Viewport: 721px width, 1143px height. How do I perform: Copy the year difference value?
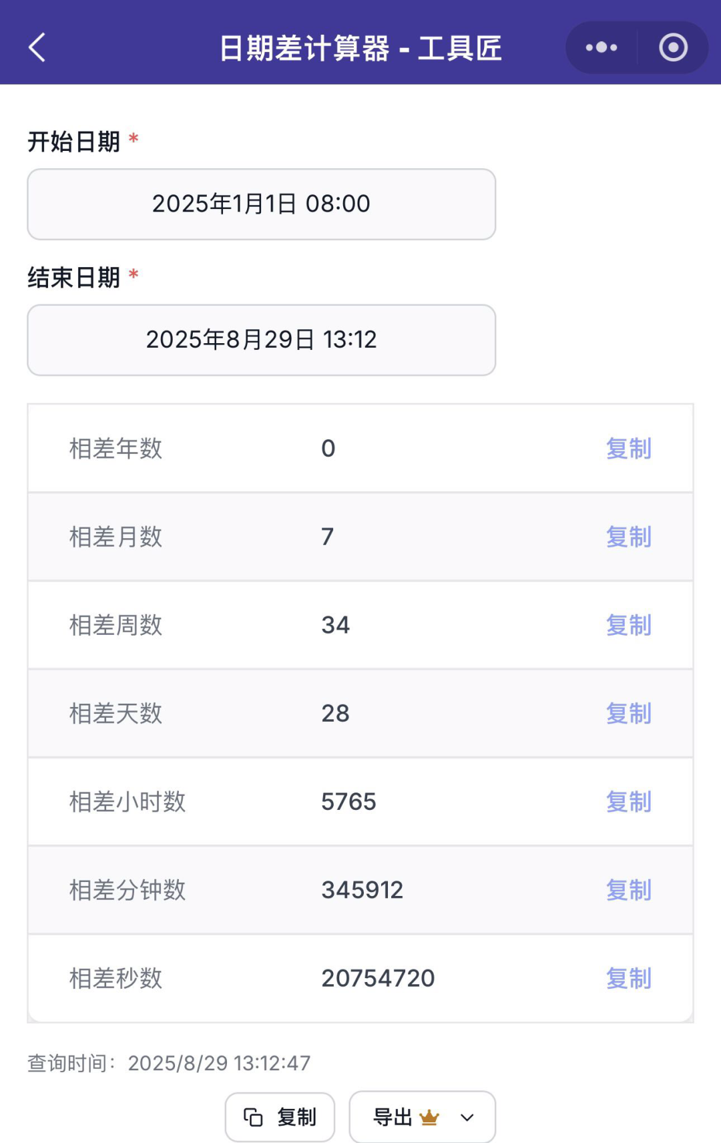(628, 449)
